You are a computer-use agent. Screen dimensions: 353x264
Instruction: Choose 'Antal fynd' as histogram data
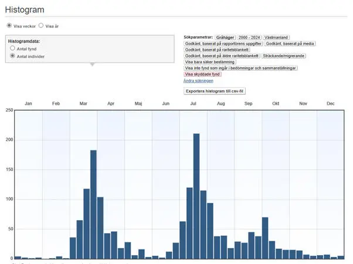(13, 49)
